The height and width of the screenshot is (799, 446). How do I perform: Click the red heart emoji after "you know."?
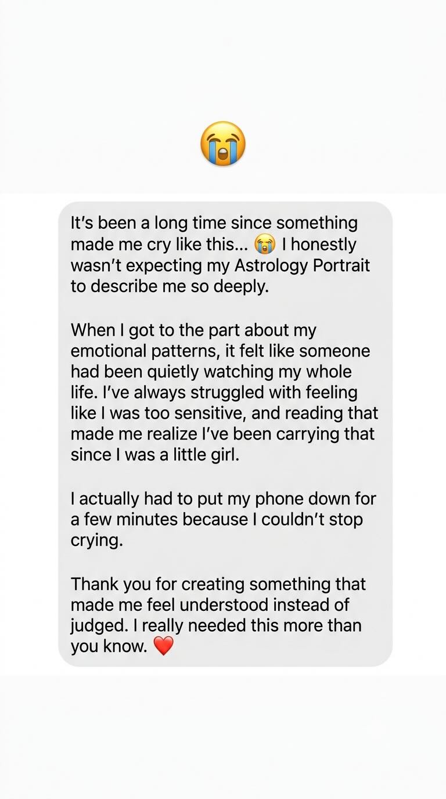click(x=163, y=646)
